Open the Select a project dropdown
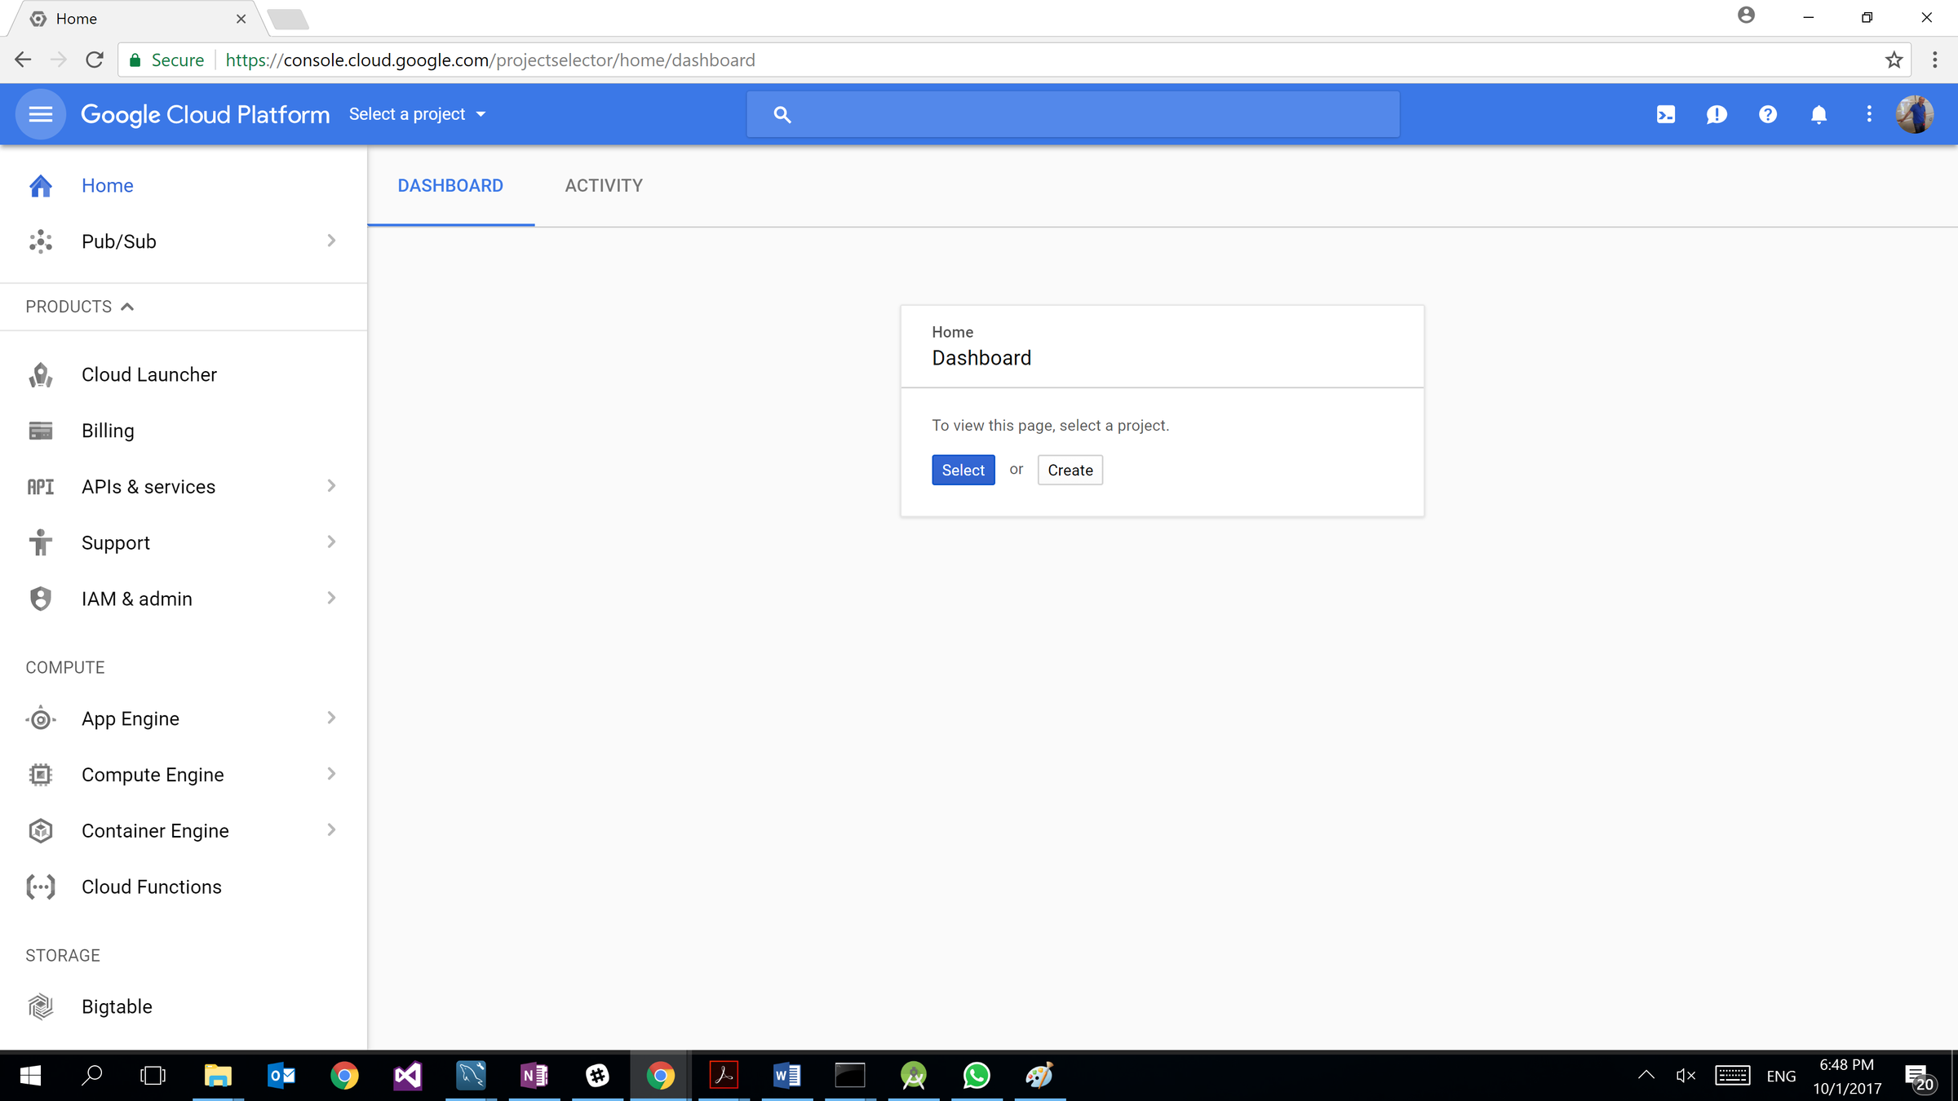 click(417, 114)
